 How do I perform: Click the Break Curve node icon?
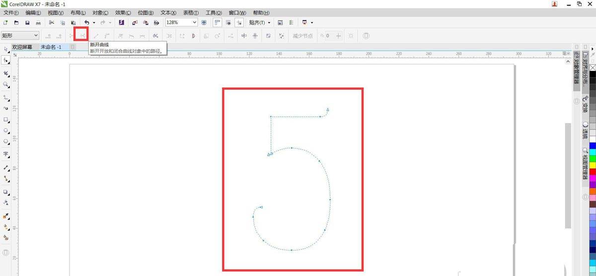point(82,36)
